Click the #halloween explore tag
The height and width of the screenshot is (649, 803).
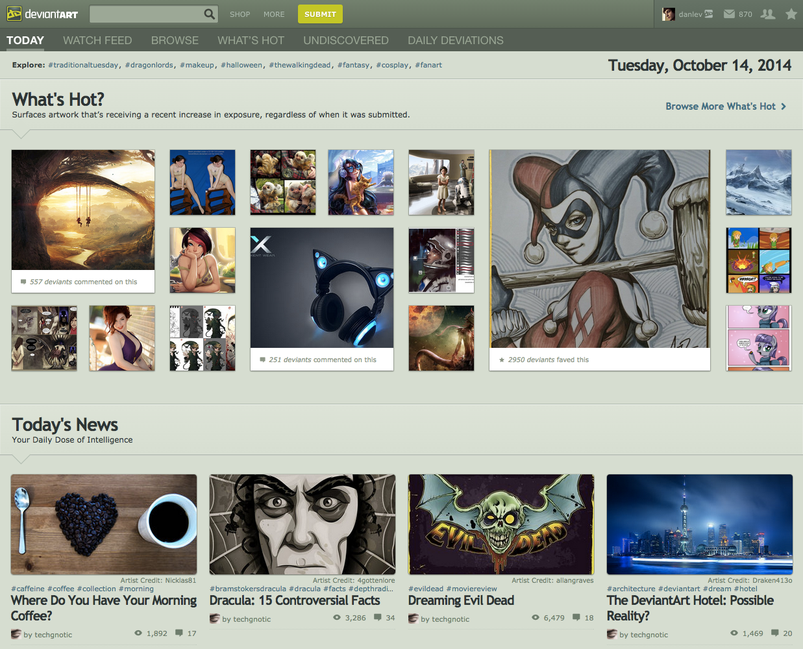[x=241, y=65]
